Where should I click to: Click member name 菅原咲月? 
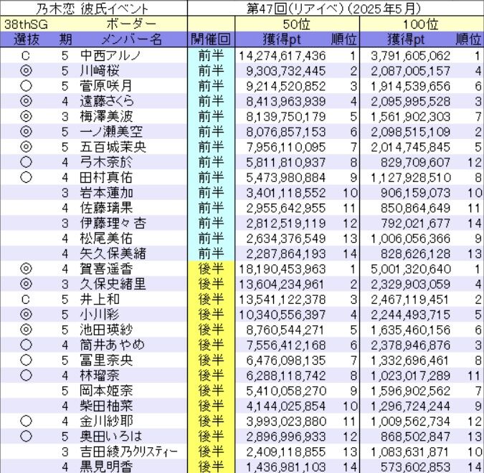[106, 86]
